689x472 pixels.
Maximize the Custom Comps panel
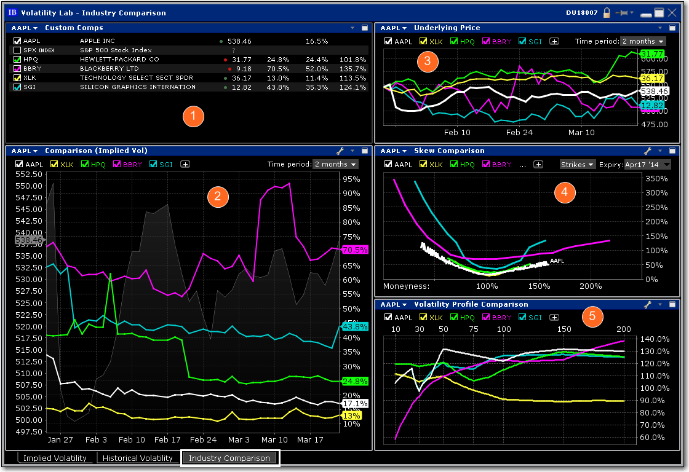pos(365,28)
